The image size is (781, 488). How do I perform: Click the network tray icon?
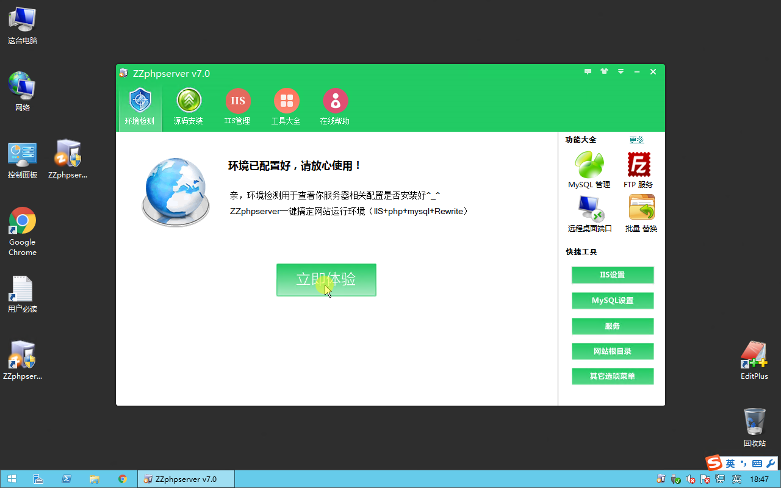pyautogui.click(x=721, y=479)
